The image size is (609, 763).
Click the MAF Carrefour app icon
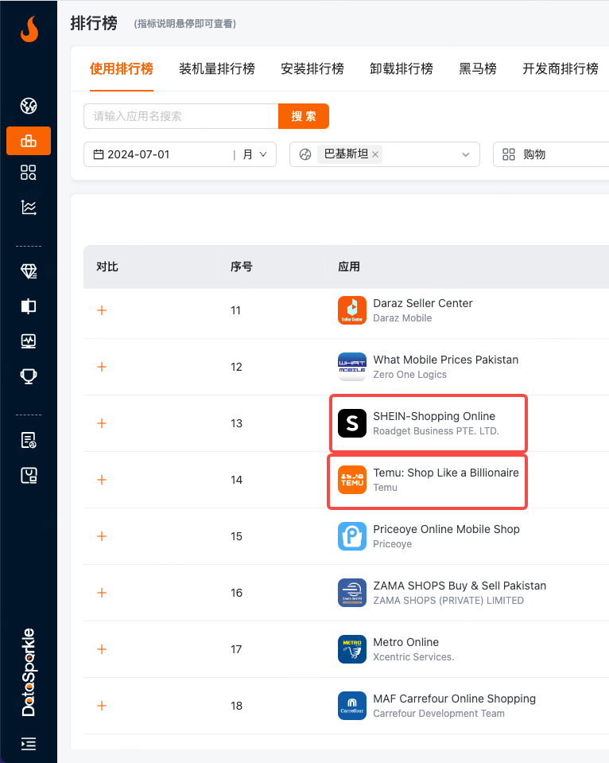click(x=352, y=706)
